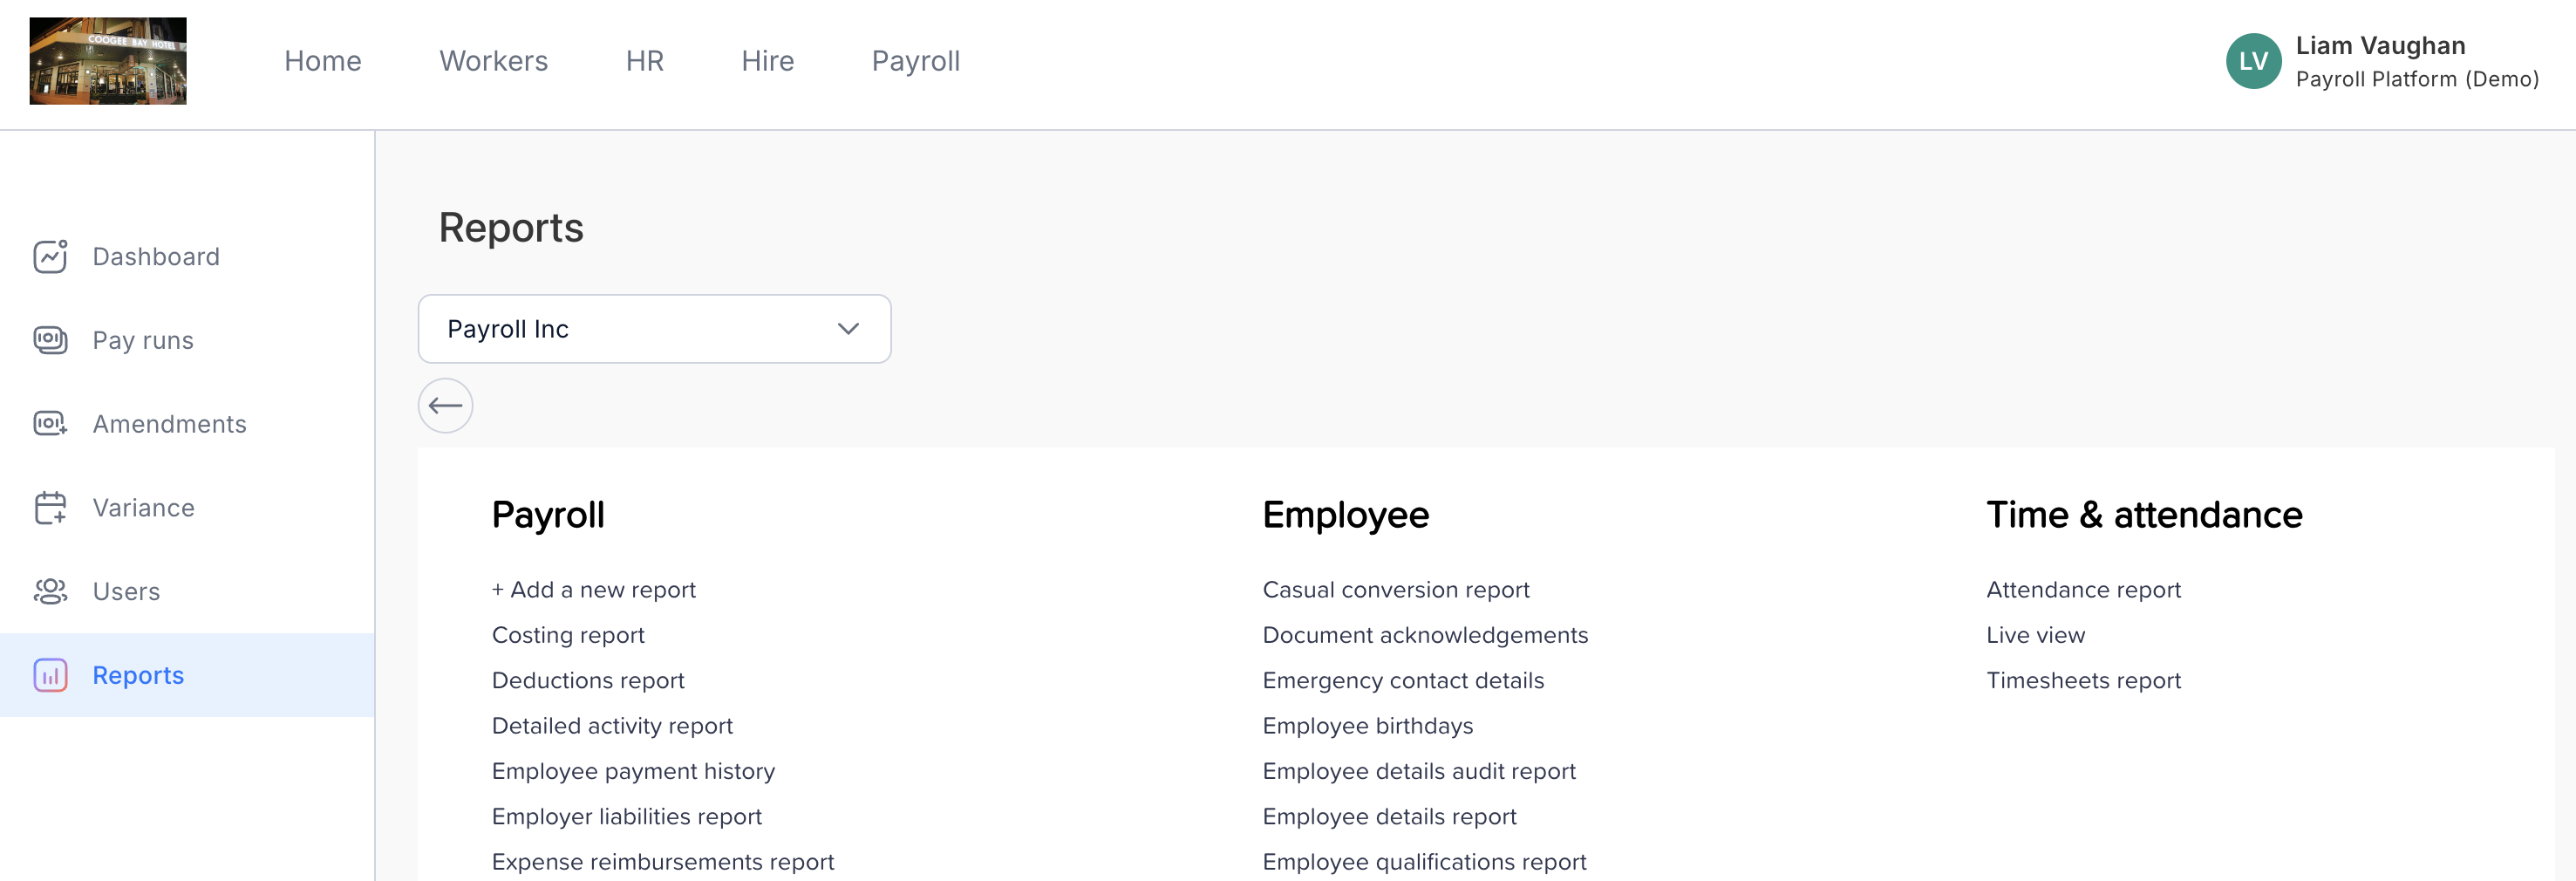
Task: Click the Pay runs money icon
Action: (x=50, y=340)
